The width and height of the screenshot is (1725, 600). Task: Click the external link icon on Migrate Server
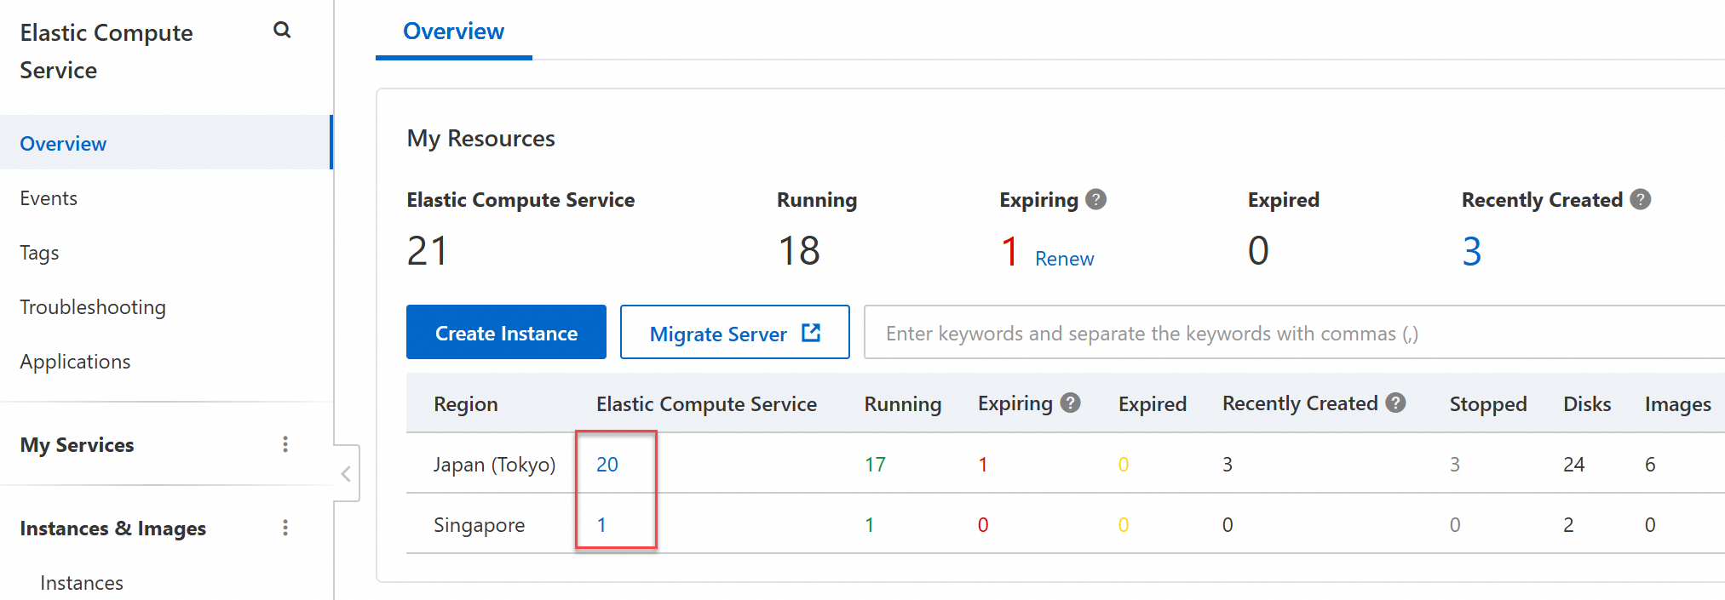[x=811, y=333]
